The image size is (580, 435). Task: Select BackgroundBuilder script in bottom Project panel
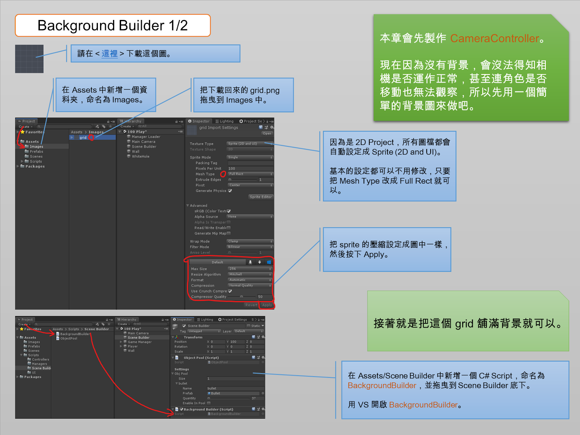[73, 334]
